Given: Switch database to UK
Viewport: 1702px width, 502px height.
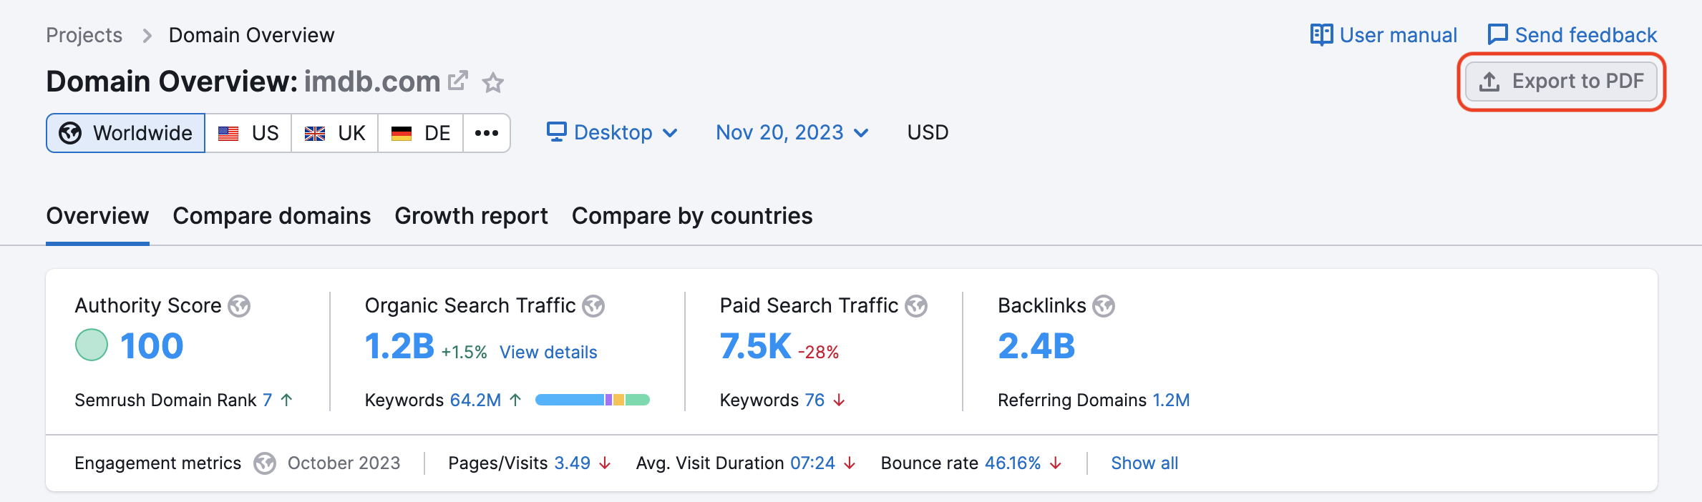Looking at the screenshot, I should click(334, 133).
